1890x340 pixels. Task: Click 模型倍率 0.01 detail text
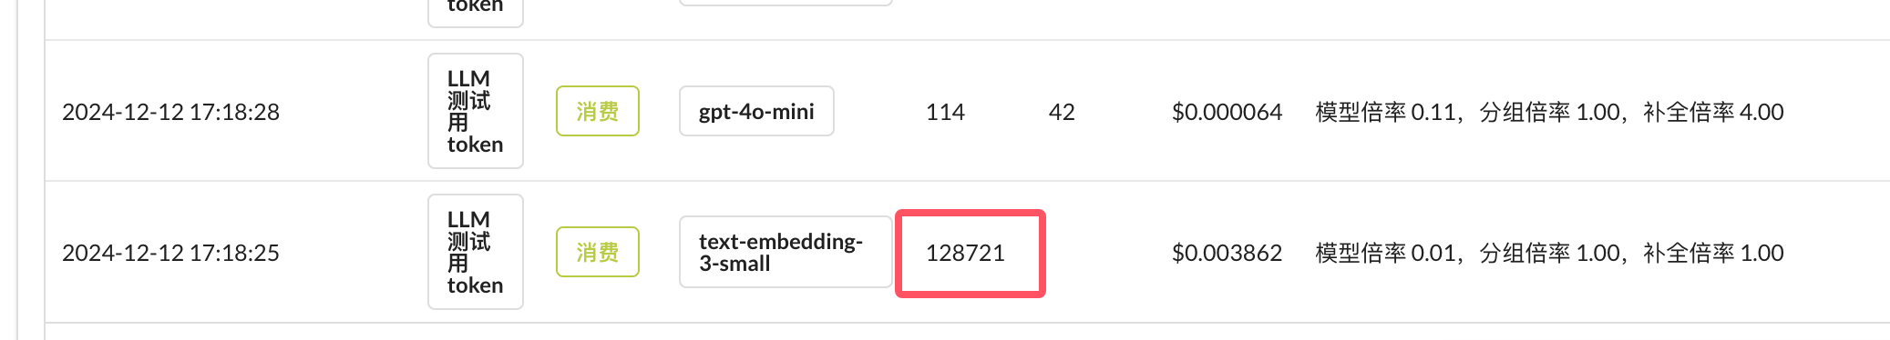pos(1385,253)
